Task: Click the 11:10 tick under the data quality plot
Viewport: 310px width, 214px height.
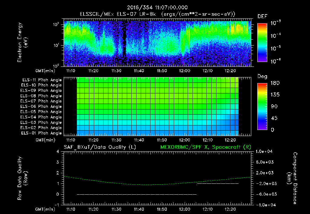Action: pyautogui.click(x=71, y=209)
